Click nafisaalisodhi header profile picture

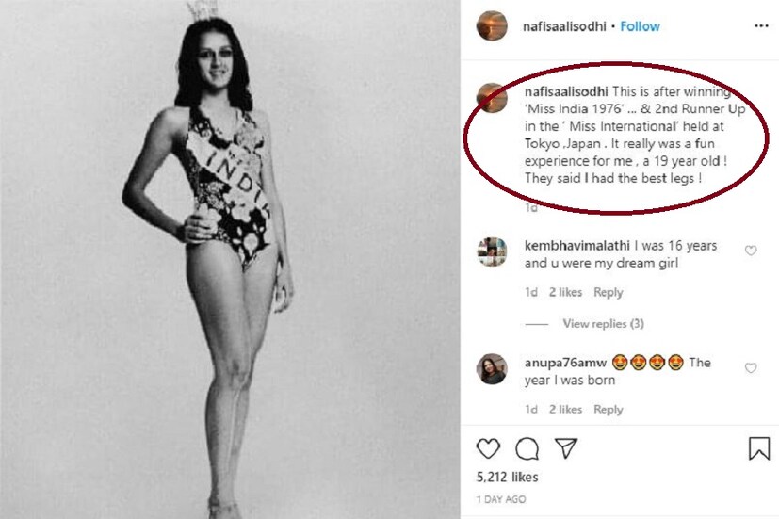(x=493, y=26)
